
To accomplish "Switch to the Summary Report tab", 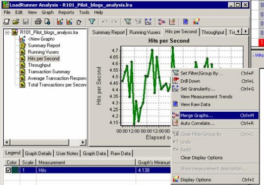I will [108, 32].
